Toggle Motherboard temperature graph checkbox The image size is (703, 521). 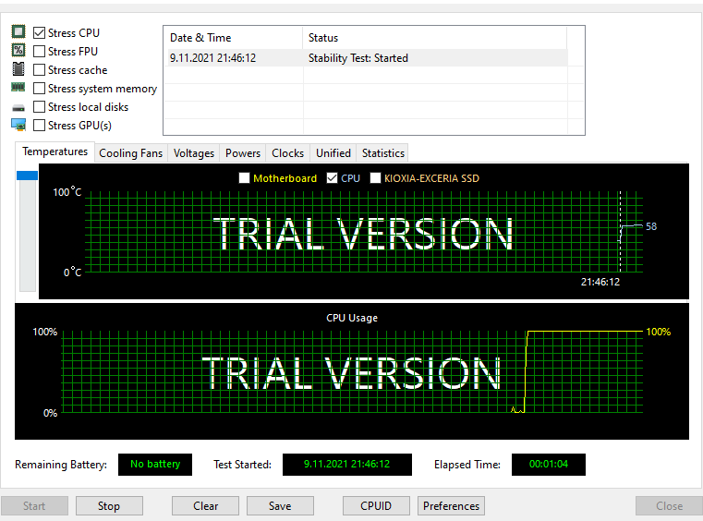(x=245, y=178)
